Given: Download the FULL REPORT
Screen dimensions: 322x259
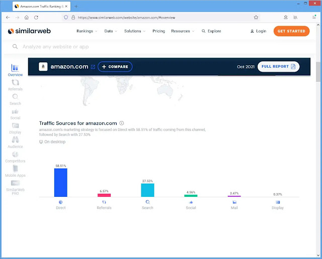Looking at the screenshot, I should pyautogui.click(x=278, y=67).
